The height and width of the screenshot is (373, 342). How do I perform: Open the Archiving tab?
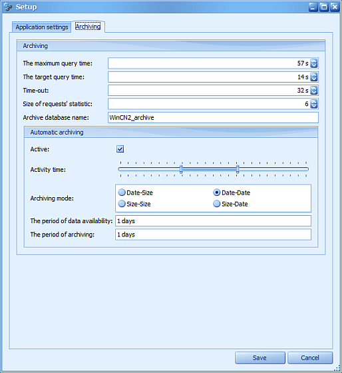(x=88, y=27)
